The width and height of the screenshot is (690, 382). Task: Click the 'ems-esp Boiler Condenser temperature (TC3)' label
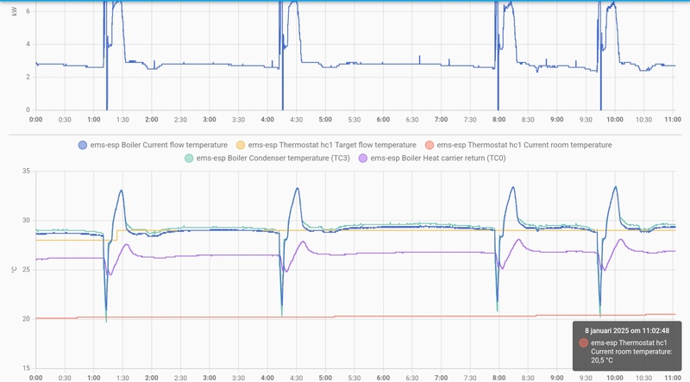pyautogui.click(x=273, y=158)
